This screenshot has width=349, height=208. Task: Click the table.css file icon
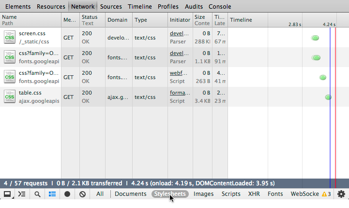click(x=10, y=97)
